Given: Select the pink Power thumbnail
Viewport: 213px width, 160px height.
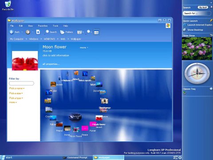Looking at the screenshot, I should click(x=93, y=124).
